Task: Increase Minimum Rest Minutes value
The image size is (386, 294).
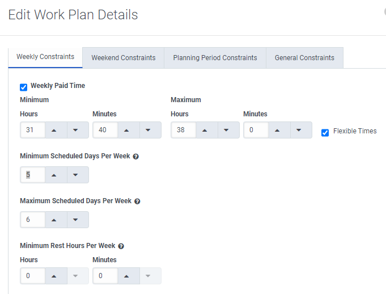Action: tap(126, 276)
